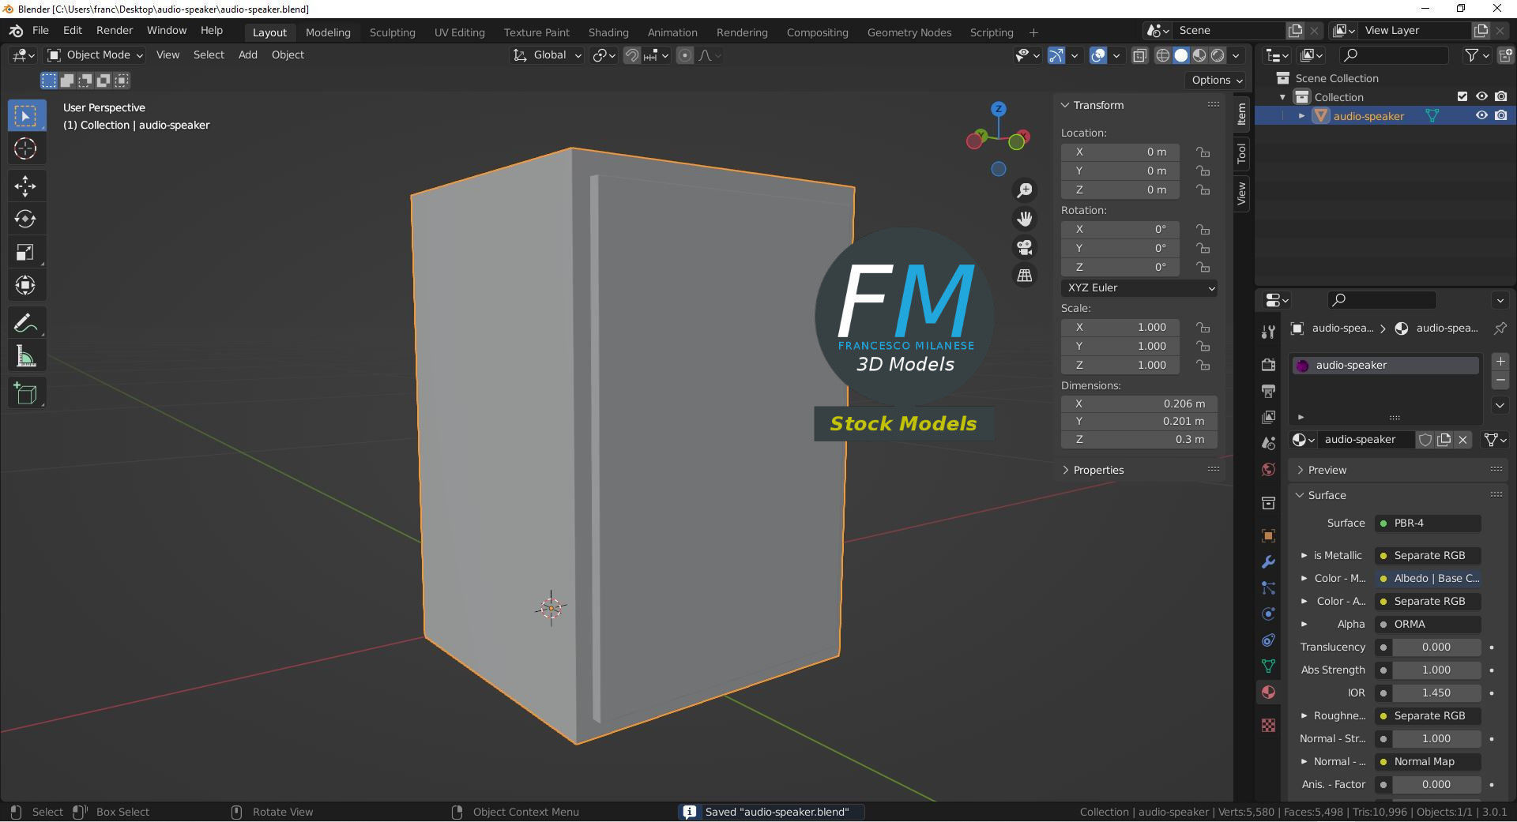This screenshot has width=1517, height=822.
Task: Select the Select Box tool
Action: click(x=26, y=116)
